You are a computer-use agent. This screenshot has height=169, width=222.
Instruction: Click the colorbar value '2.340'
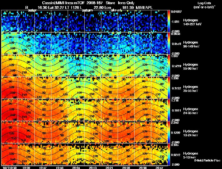point(175,123)
